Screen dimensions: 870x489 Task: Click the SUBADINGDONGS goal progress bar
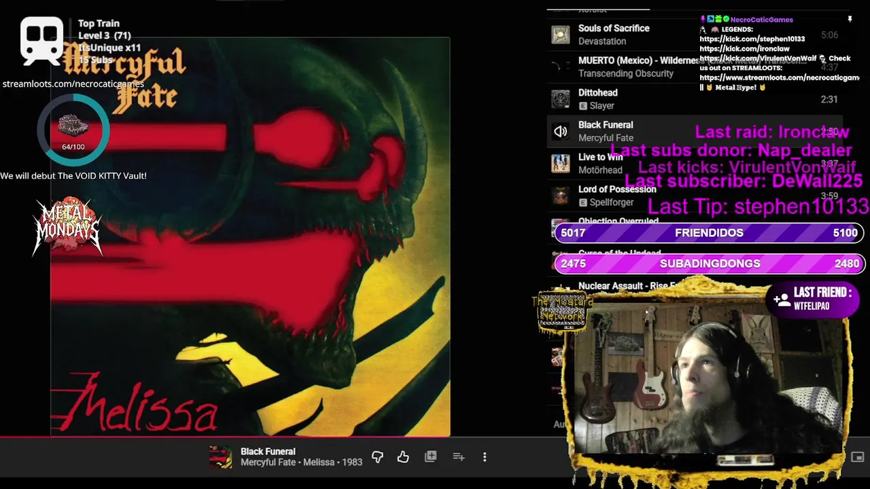tap(709, 264)
